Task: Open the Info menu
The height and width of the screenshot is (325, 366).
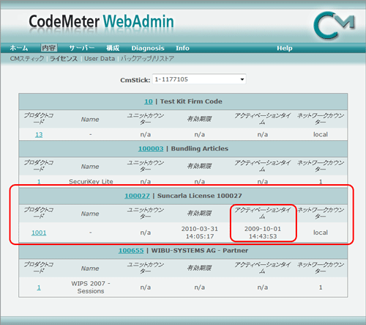Action: (x=182, y=48)
